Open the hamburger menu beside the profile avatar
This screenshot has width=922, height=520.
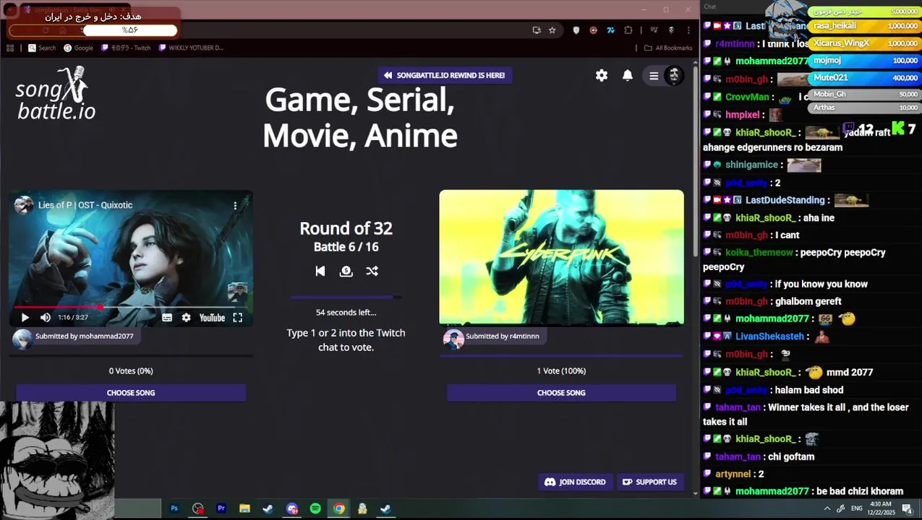coord(654,76)
